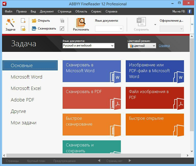Click the Открыть folder button
Image resolution: width=196 pixels, height=166 pixels.
pyautogui.click(x=41, y=21)
